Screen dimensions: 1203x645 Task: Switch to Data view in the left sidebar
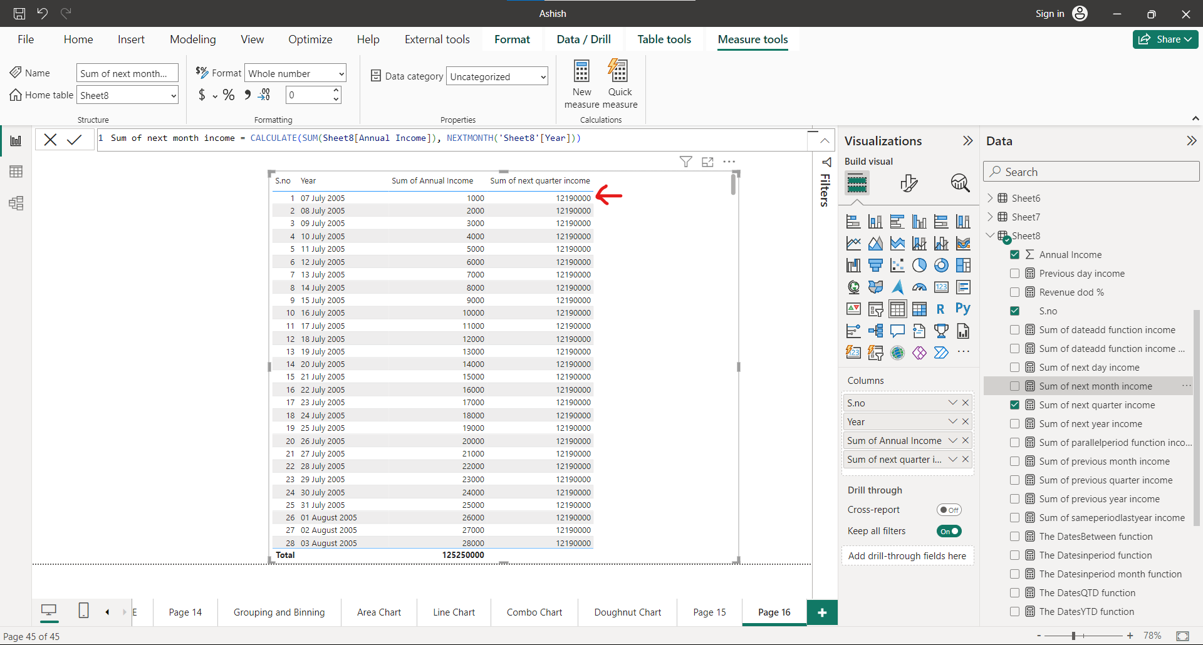click(x=16, y=171)
